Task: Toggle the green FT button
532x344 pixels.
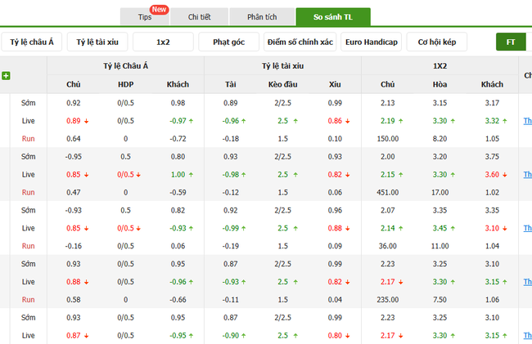Action: pyautogui.click(x=511, y=42)
